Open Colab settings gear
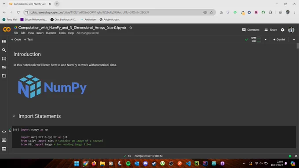This screenshot has width=299, height=168. pyautogui.click(x=283, y=30)
